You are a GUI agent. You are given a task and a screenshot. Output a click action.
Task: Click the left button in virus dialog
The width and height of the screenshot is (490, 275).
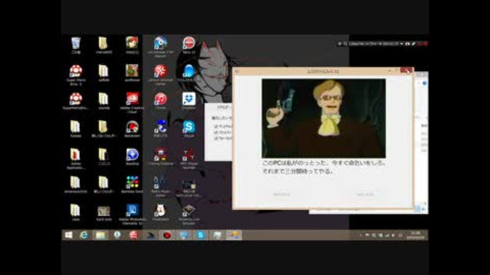click(282, 194)
